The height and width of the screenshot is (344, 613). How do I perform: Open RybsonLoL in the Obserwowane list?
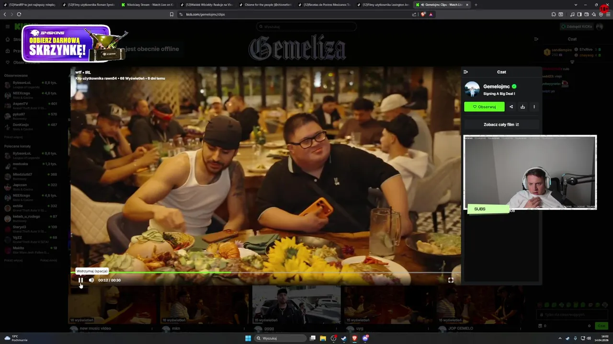coord(31,85)
